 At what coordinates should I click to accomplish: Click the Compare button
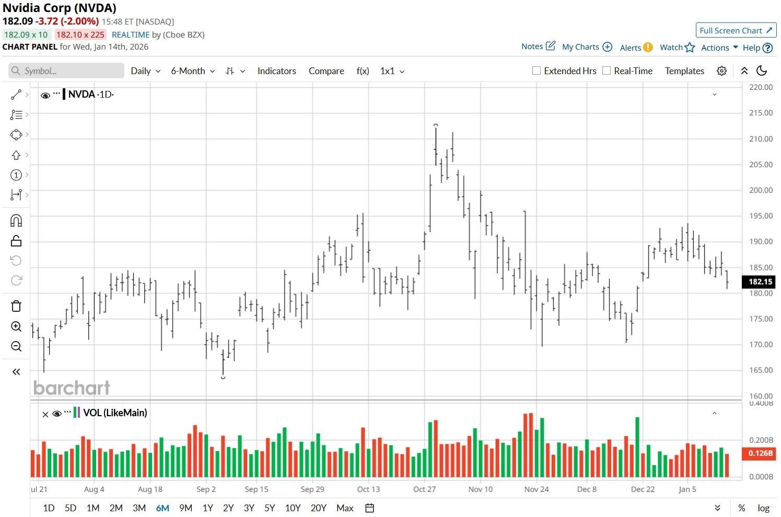(x=326, y=71)
